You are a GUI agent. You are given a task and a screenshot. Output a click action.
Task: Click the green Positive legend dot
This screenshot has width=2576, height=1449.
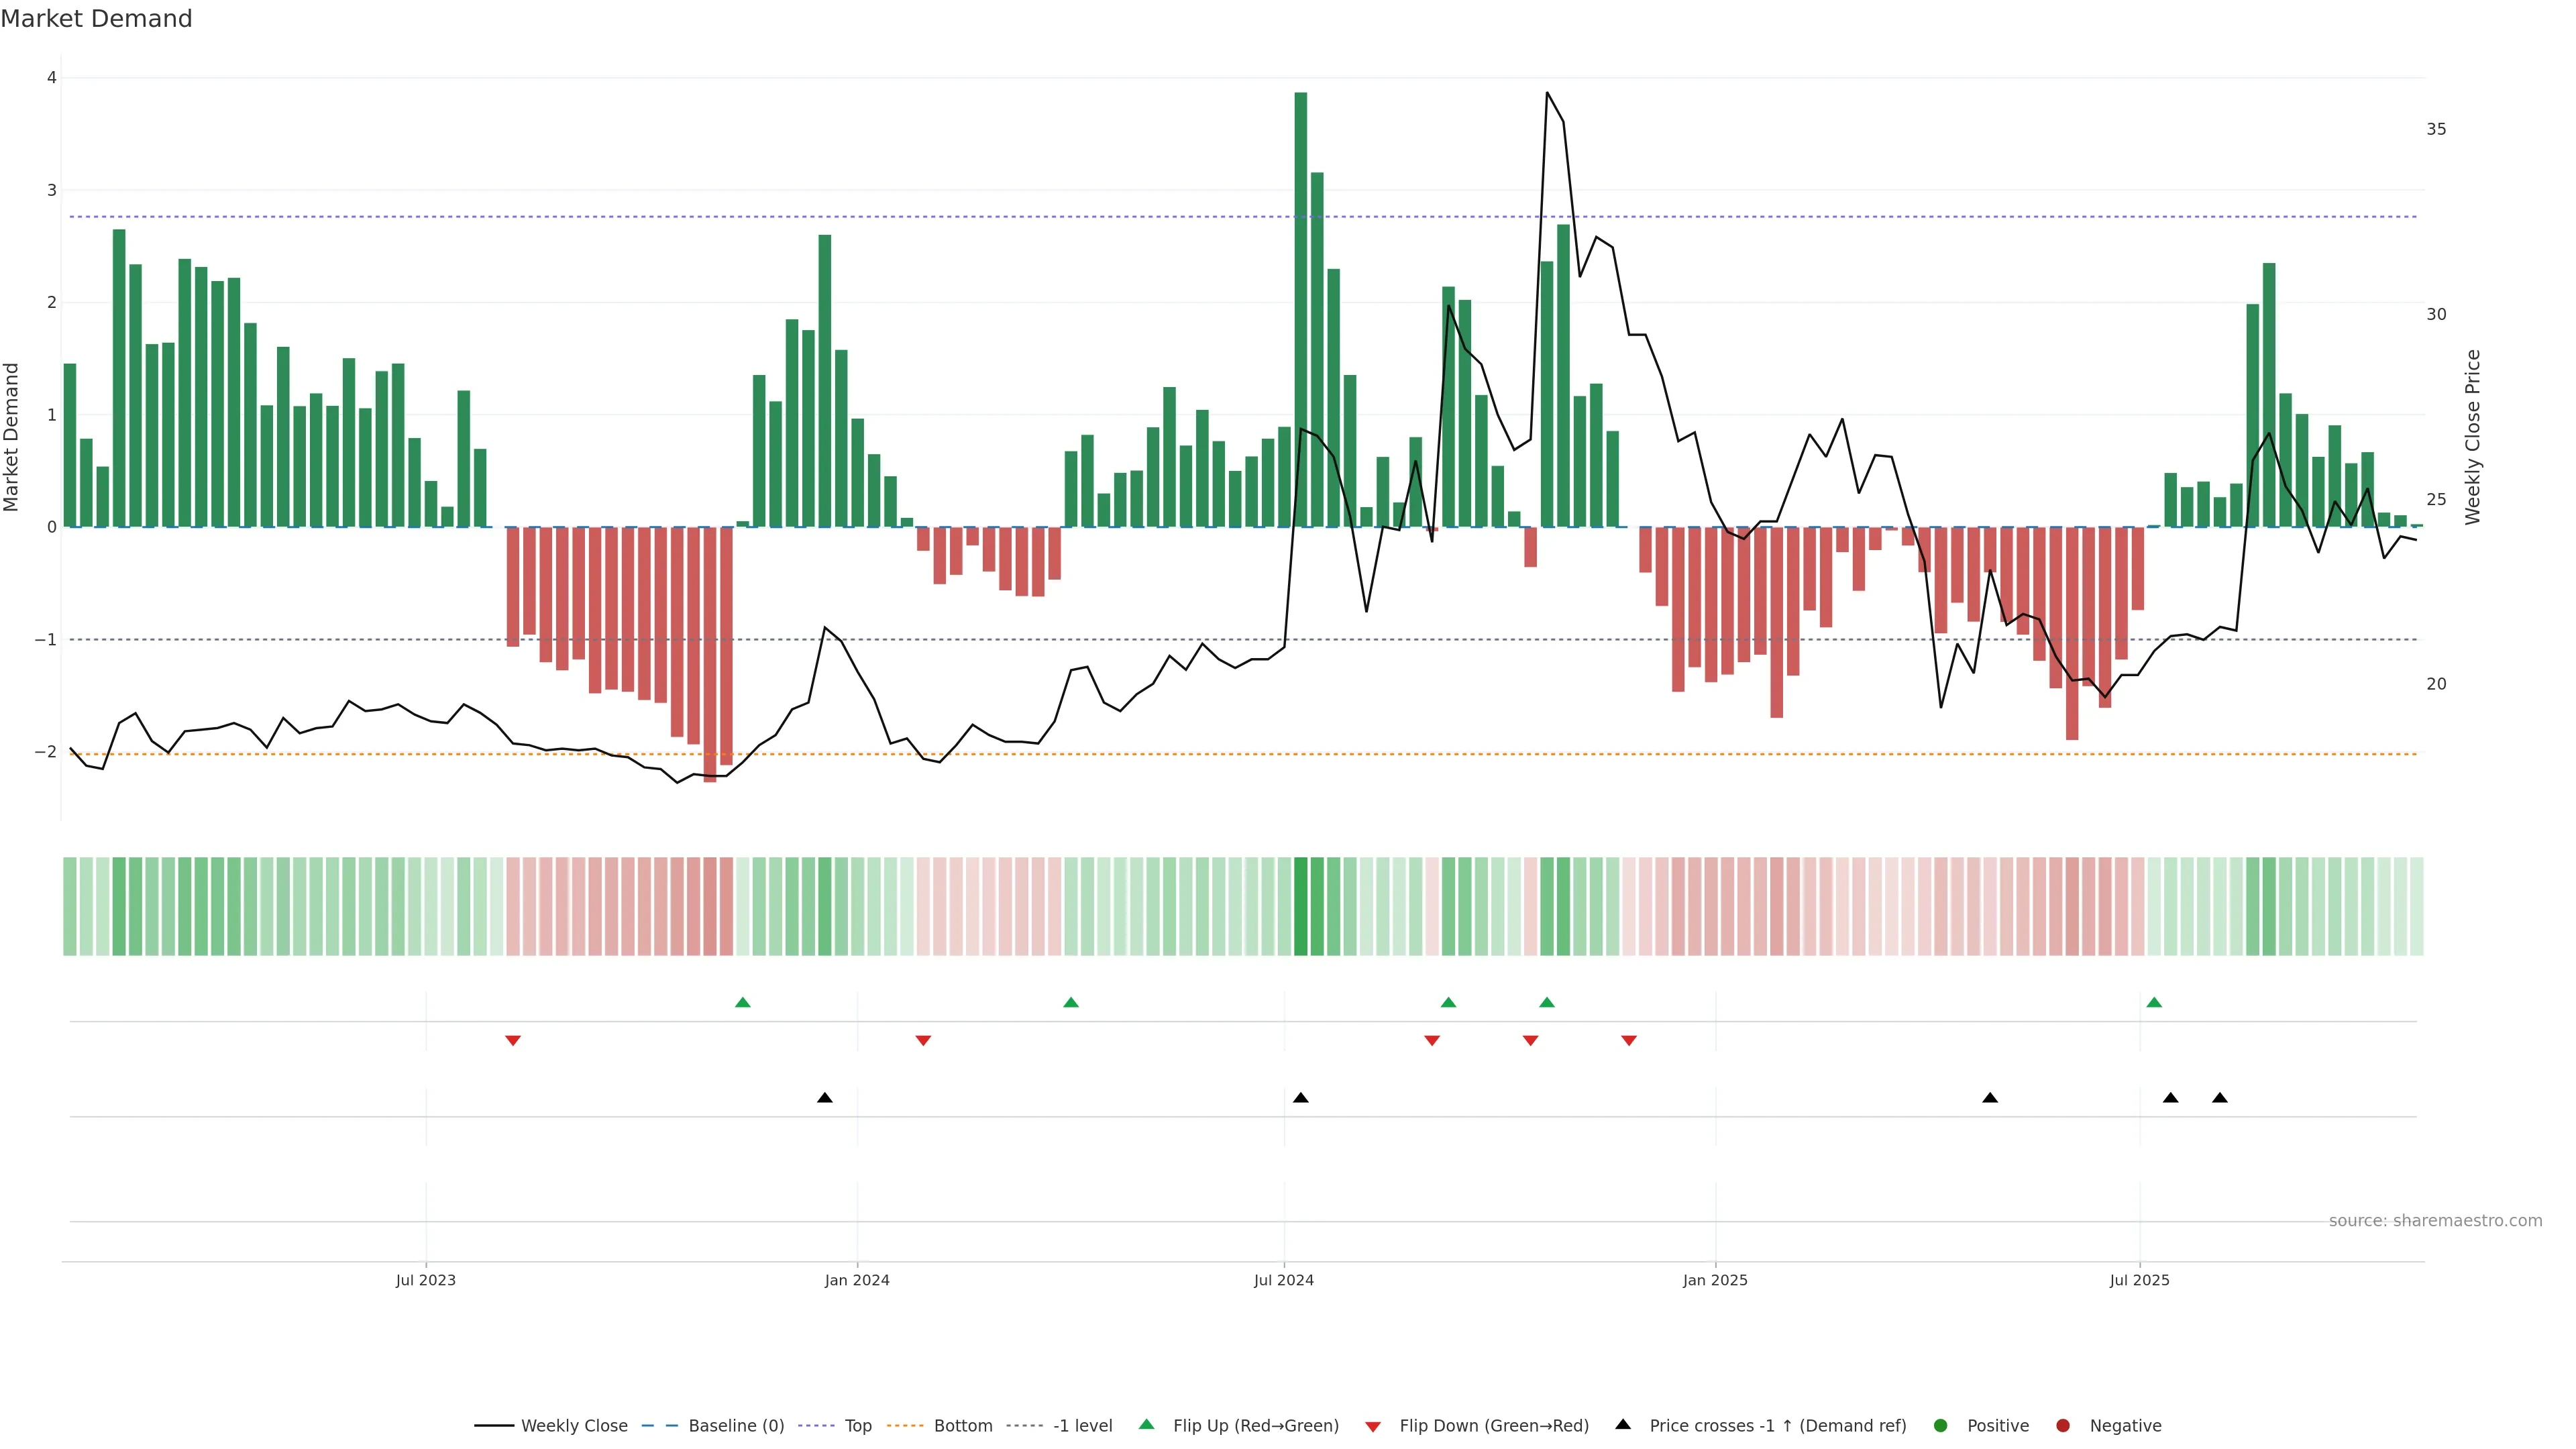pos(1941,1426)
